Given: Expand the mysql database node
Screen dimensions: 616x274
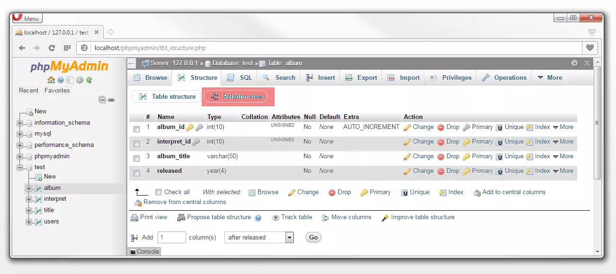Looking at the screenshot, I should 20,134.
